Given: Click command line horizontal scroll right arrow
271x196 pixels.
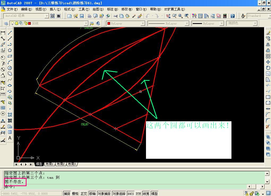Looking at the screenshot, I should (263, 186).
